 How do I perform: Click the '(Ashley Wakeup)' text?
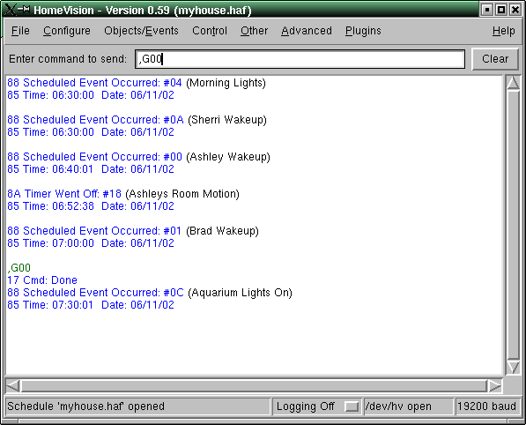click(x=228, y=157)
